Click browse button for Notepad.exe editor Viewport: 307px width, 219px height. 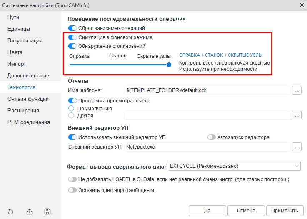tap(297, 147)
